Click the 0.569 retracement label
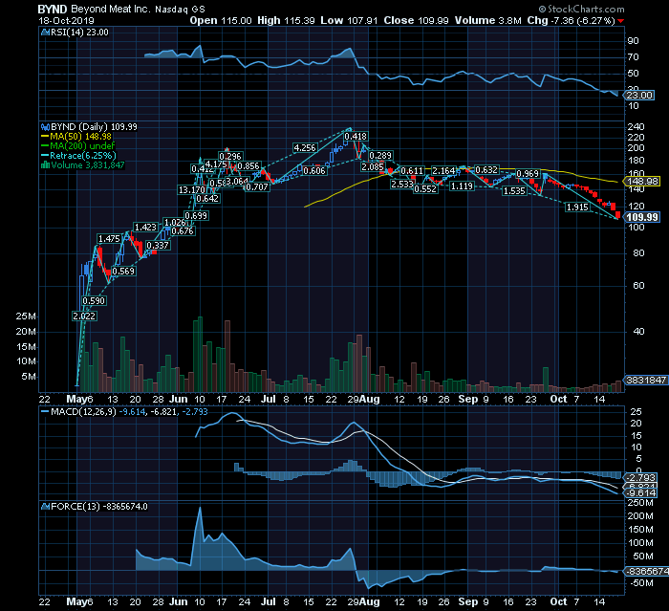Screen dimensions: 669x611 coord(123,271)
